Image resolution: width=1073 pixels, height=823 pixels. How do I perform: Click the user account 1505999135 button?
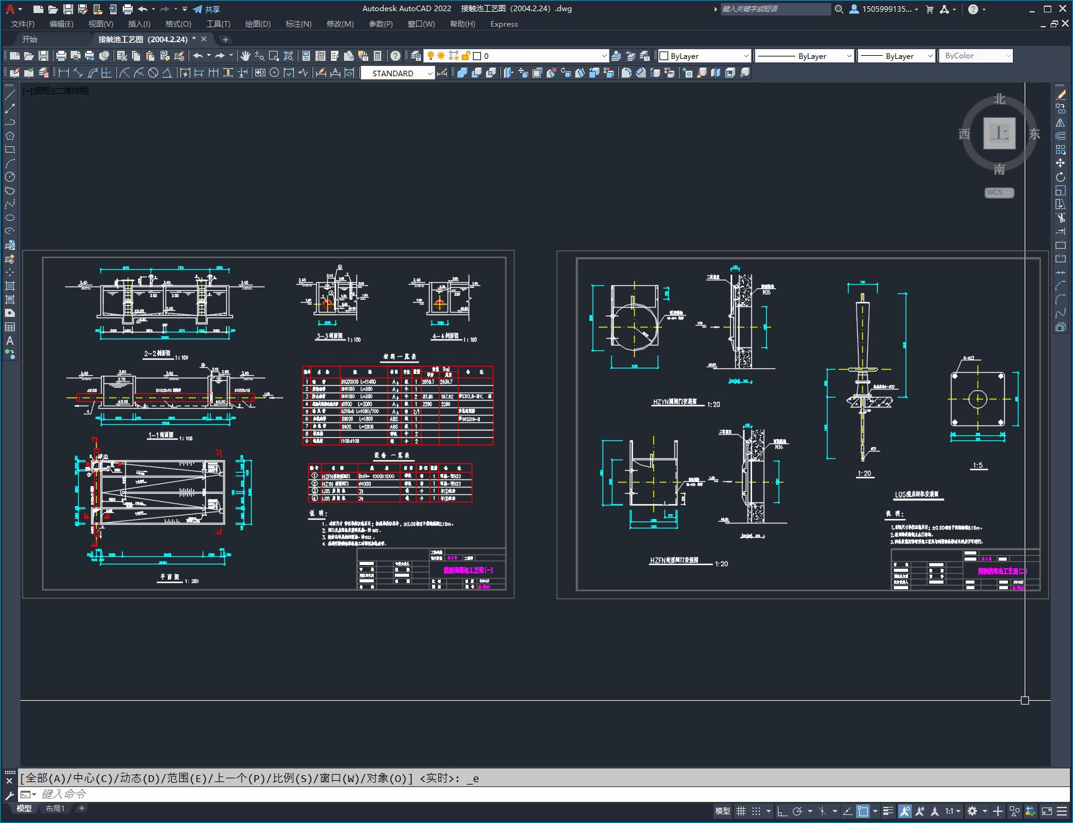pyautogui.click(x=883, y=9)
